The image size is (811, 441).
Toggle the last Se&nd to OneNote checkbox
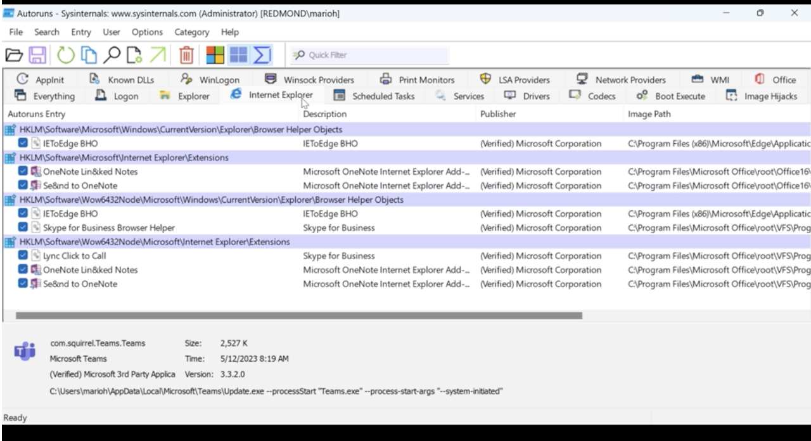click(x=23, y=284)
